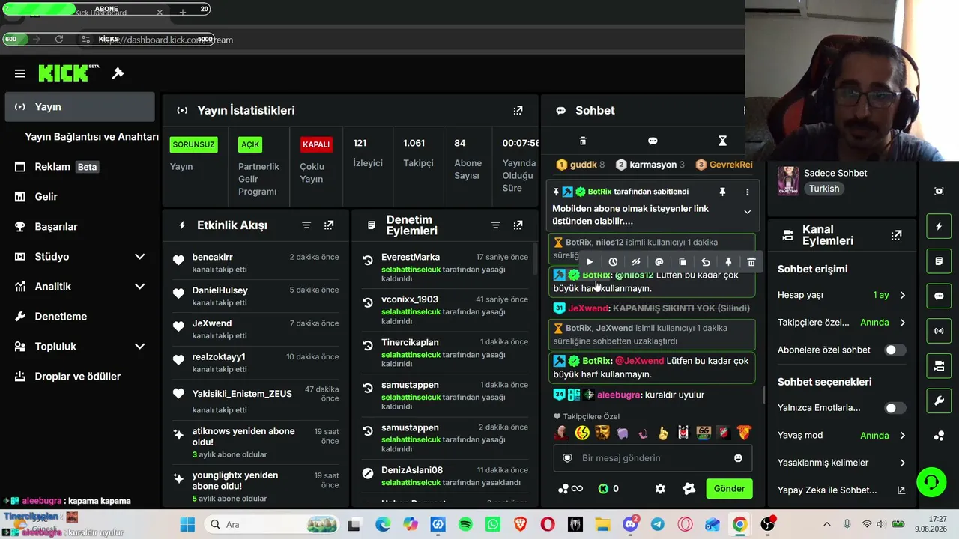The width and height of the screenshot is (959, 539).
Task: Pop out the Yayın İstatistikleri panel
Action: [518, 110]
